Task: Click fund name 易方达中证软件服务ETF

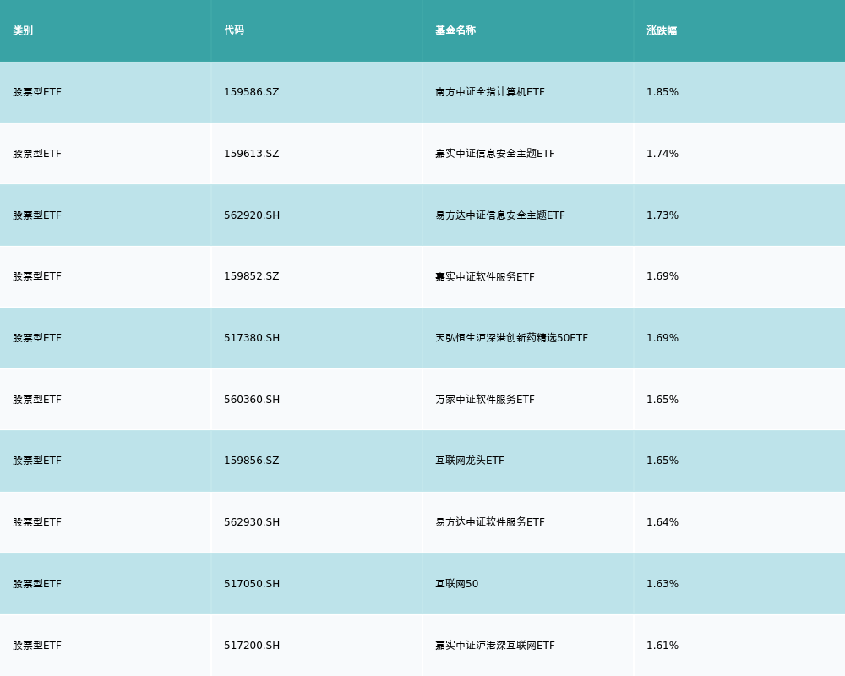Action: [490, 522]
